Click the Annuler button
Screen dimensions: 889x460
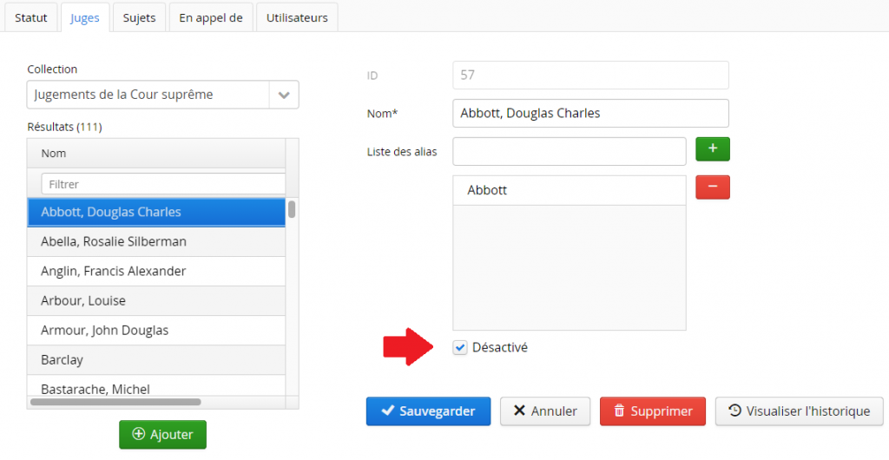pyautogui.click(x=544, y=411)
